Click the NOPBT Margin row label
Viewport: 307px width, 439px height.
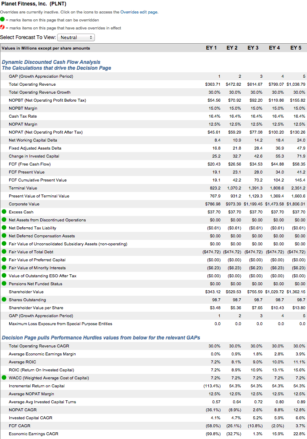point(23,108)
